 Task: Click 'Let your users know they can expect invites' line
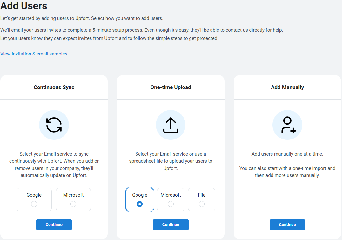[x=109, y=38]
